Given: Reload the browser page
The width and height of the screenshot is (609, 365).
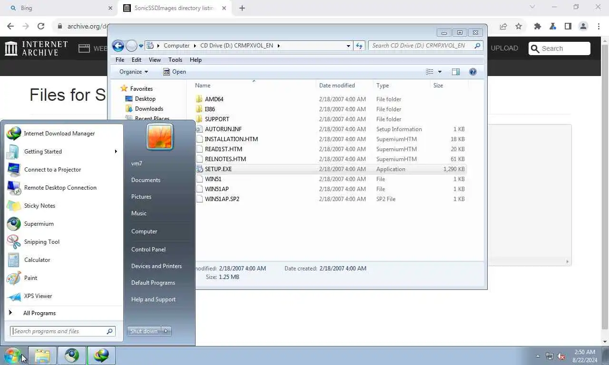Looking at the screenshot, I should pyautogui.click(x=41, y=27).
